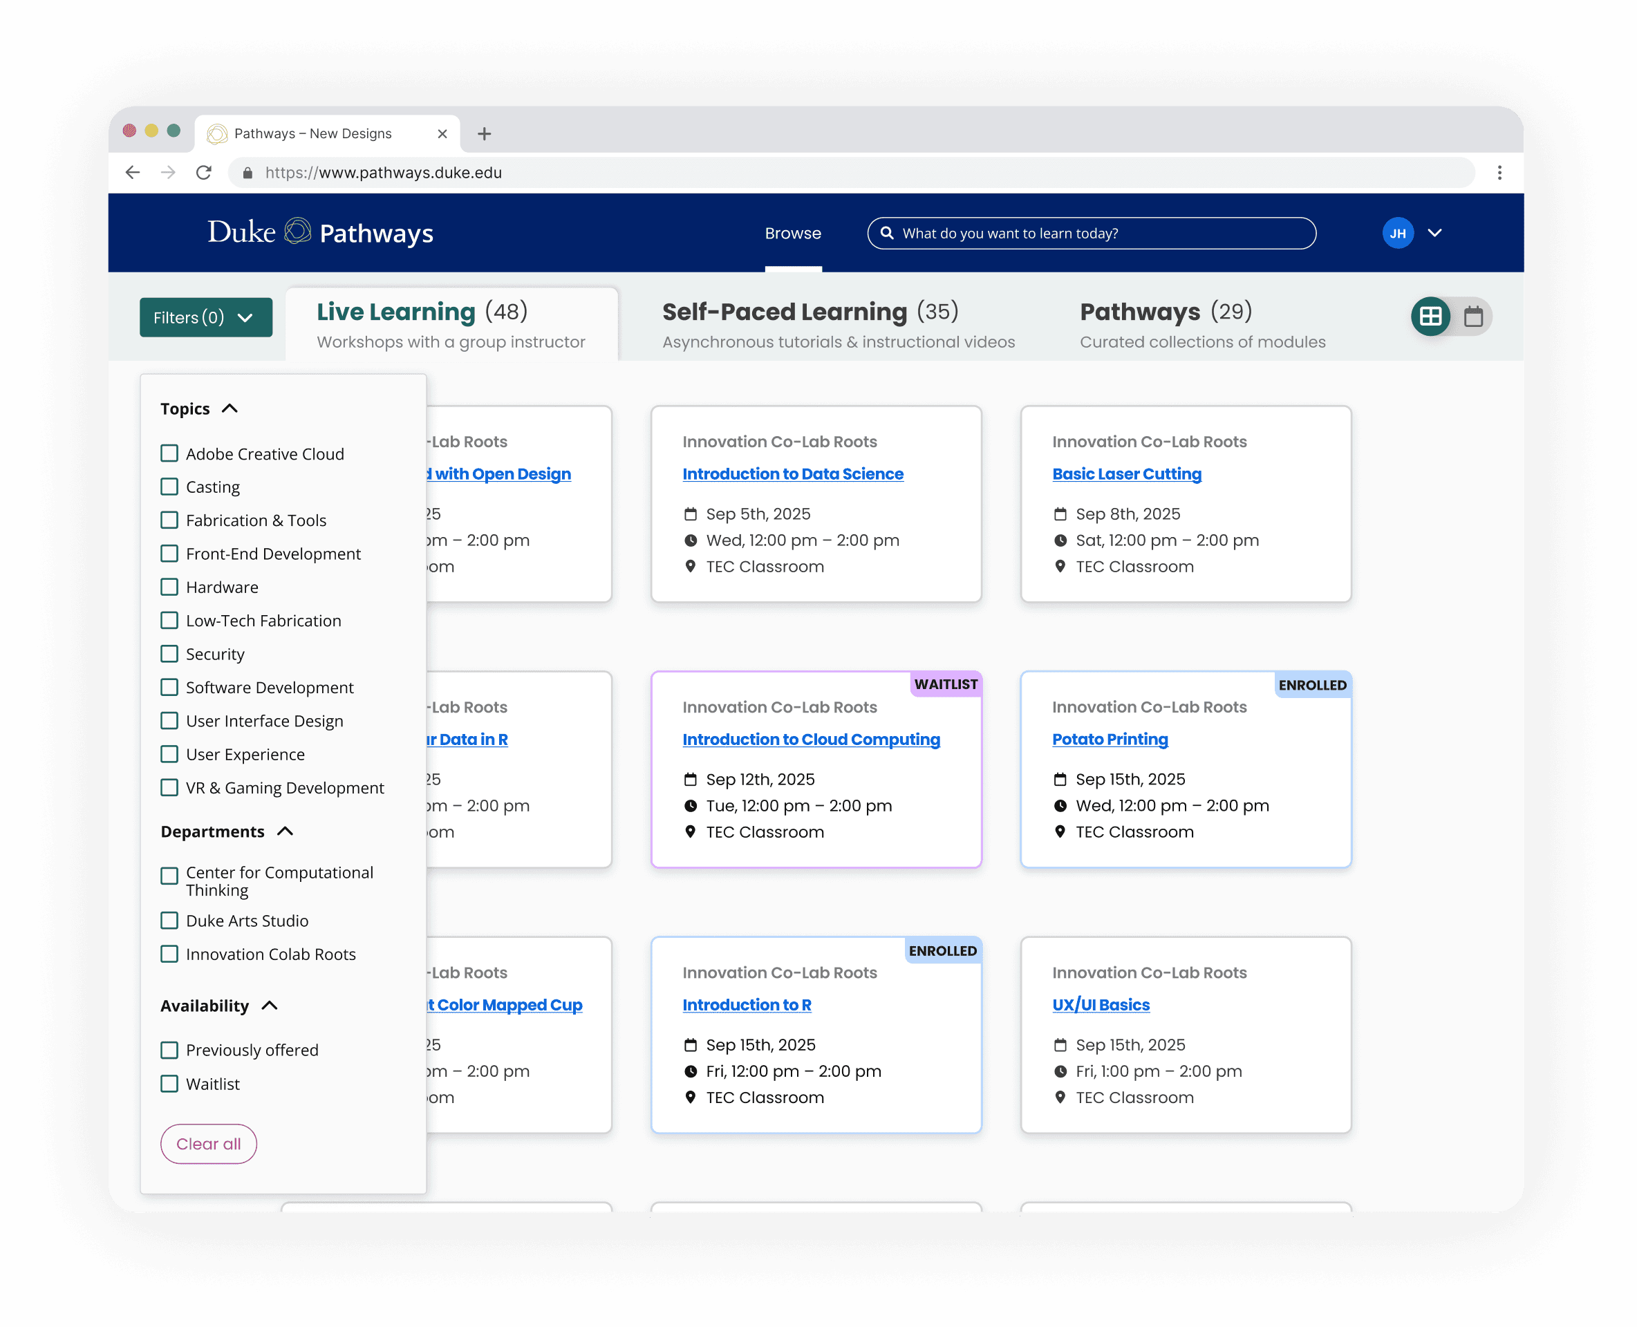Click the JH user avatar
The width and height of the screenshot is (1637, 1327).
[1397, 233]
